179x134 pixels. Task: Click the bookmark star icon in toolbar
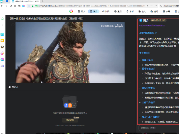coord(19,6)
